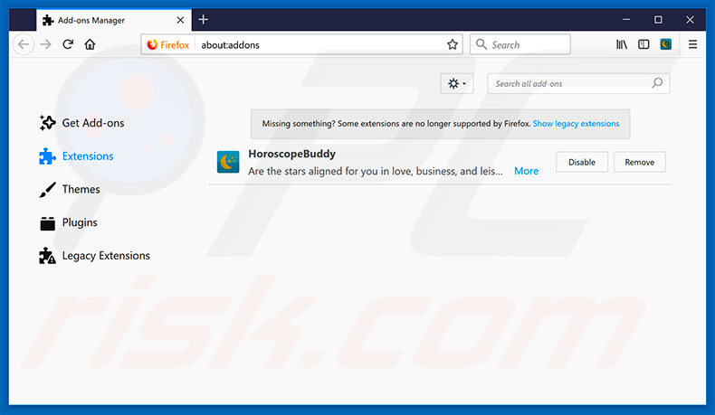715x415 pixels.
Task: Open the Firefox home page
Action: (90, 44)
